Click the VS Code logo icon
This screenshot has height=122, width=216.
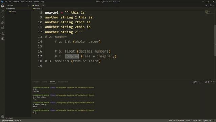point(2,2)
